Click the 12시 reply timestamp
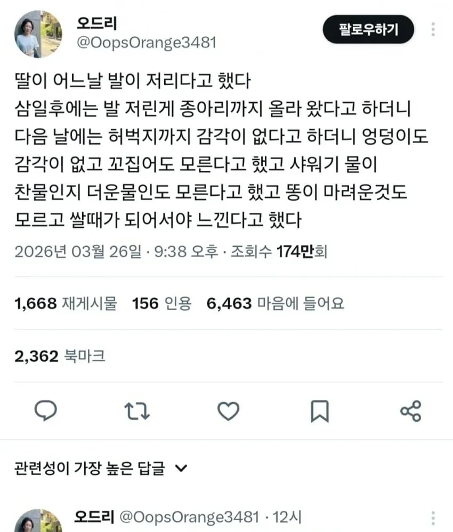 [x=287, y=517]
